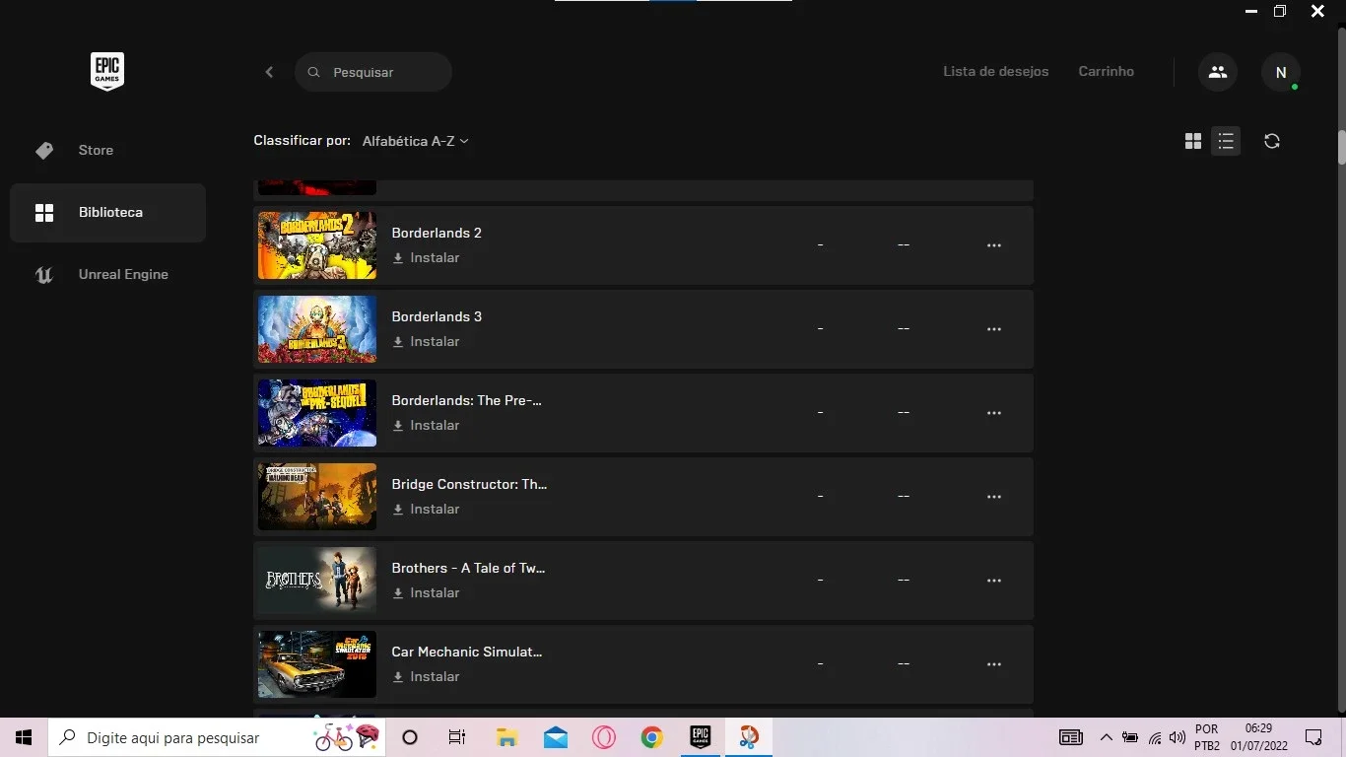Install Bridge Constructor game
The width and height of the screenshot is (1346, 757).
pyautogui.click(x=426, y=509)
